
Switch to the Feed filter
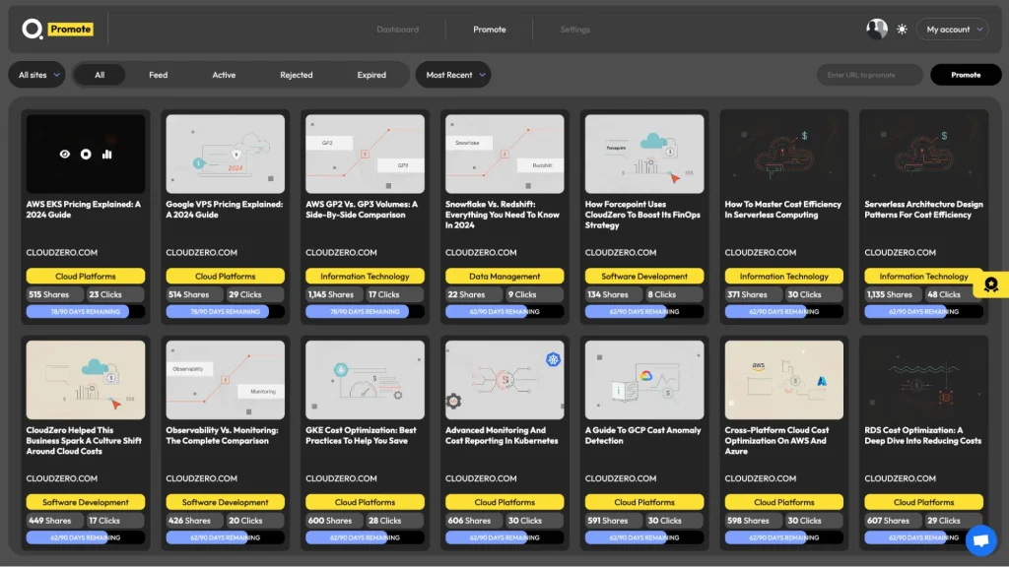pyautogui.click(x=159, y=75)
